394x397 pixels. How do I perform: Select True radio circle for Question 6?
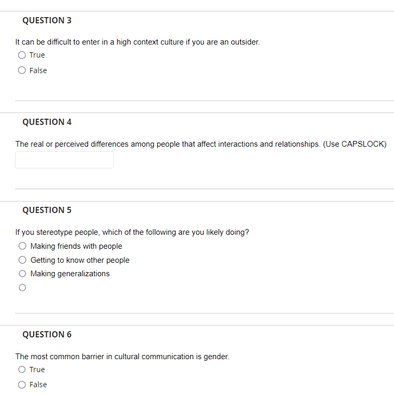pyautogui.click(x=22, y=370)
